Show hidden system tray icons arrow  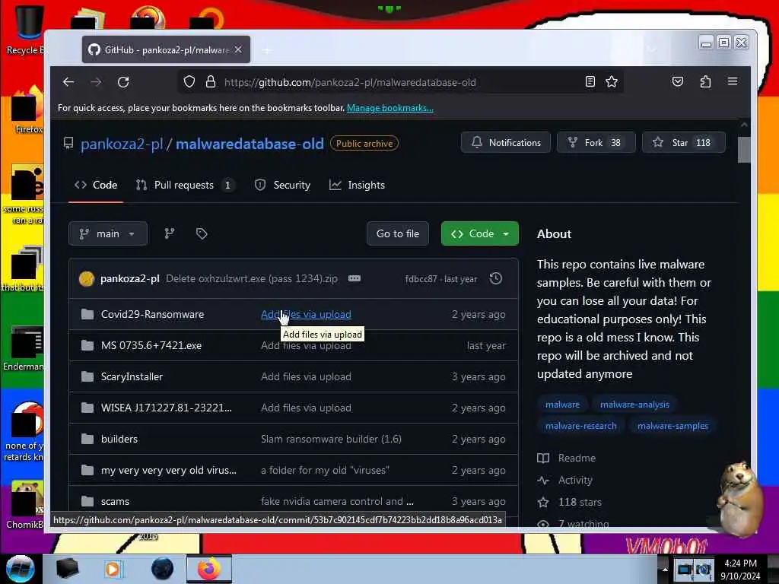coord(665,569)
